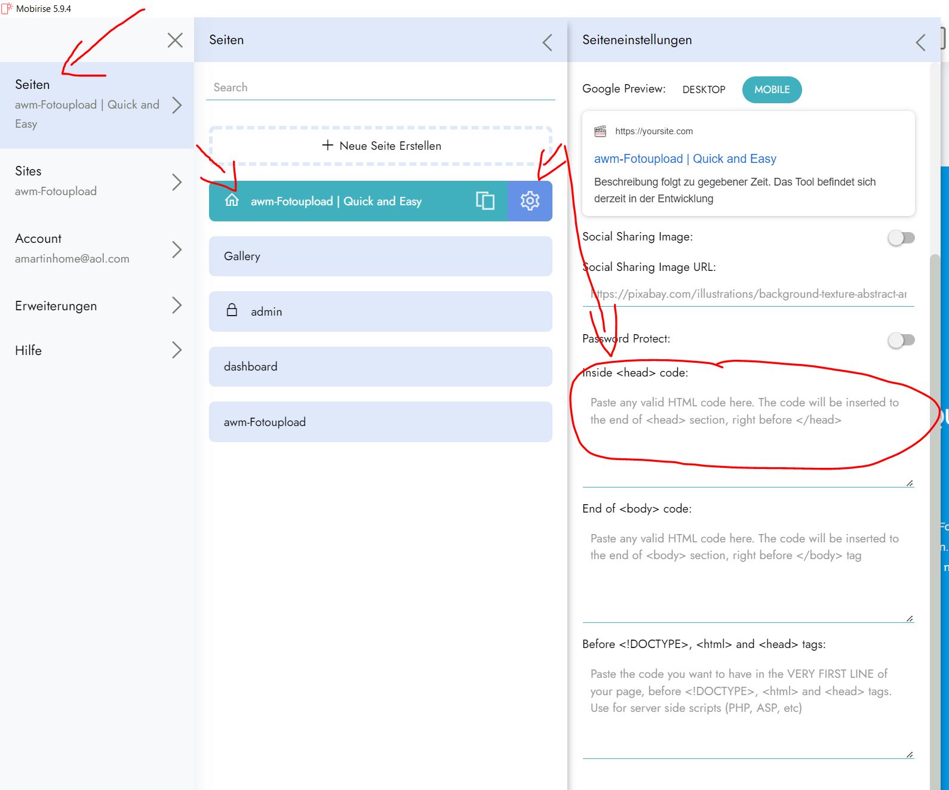Click the Mobirise app icon in title bar
Screen dimensions: 949x790
coord(7,9)
